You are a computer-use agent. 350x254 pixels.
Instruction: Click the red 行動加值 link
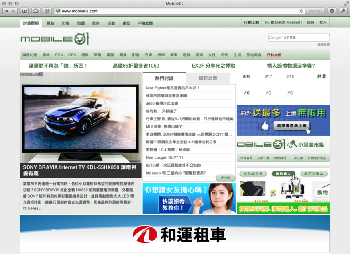tap(274, 55)
